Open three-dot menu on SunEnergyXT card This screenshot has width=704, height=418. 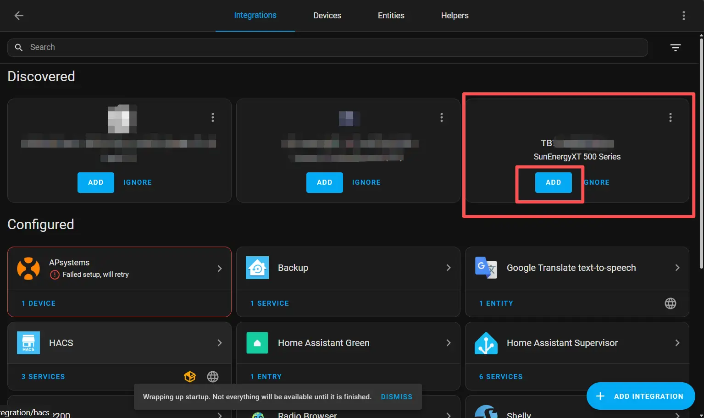[x=670, y=117]
